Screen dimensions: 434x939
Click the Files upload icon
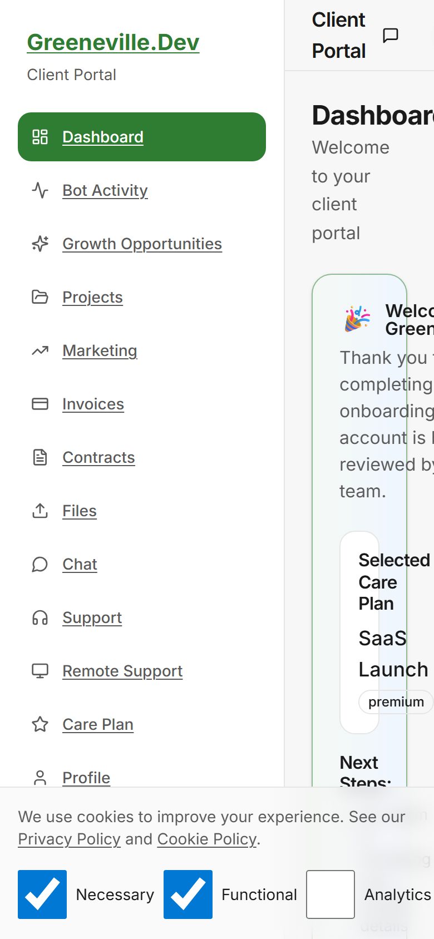pyautogui.click(x=40, y=511)
